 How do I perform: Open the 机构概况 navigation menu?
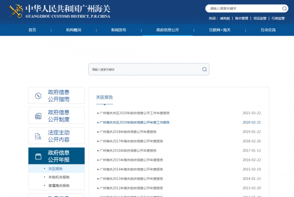[x=73, y=30]
